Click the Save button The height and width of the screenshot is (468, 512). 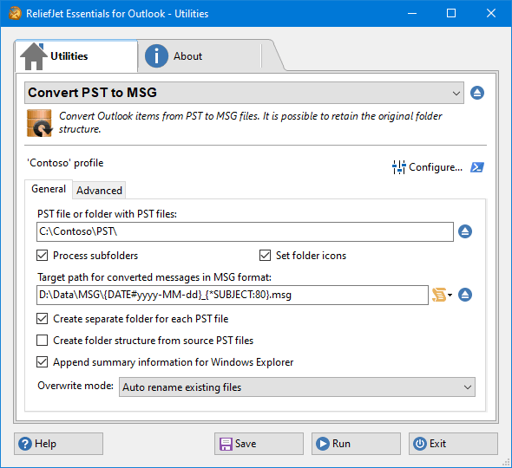pos(259,444)
